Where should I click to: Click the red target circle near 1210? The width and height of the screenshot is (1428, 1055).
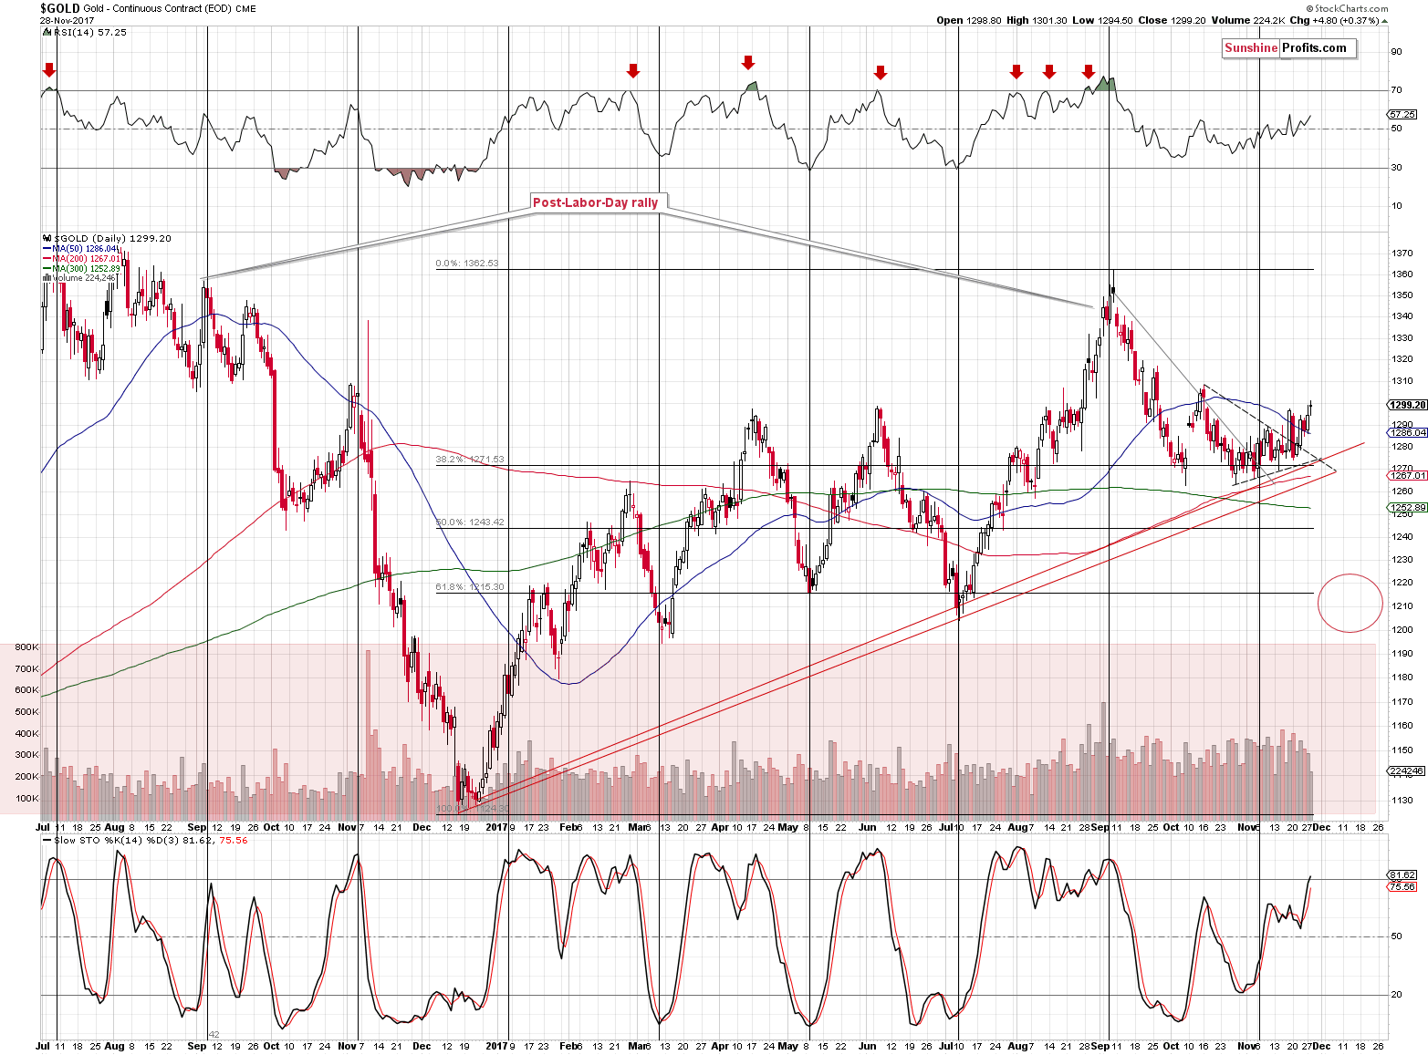pyautogui.click(x=1350, y=603)
